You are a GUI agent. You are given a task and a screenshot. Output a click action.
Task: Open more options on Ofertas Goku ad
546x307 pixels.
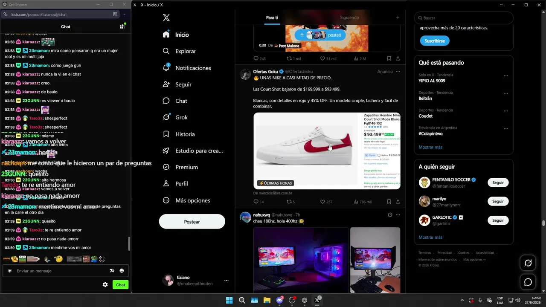click(x=398, y=72)
